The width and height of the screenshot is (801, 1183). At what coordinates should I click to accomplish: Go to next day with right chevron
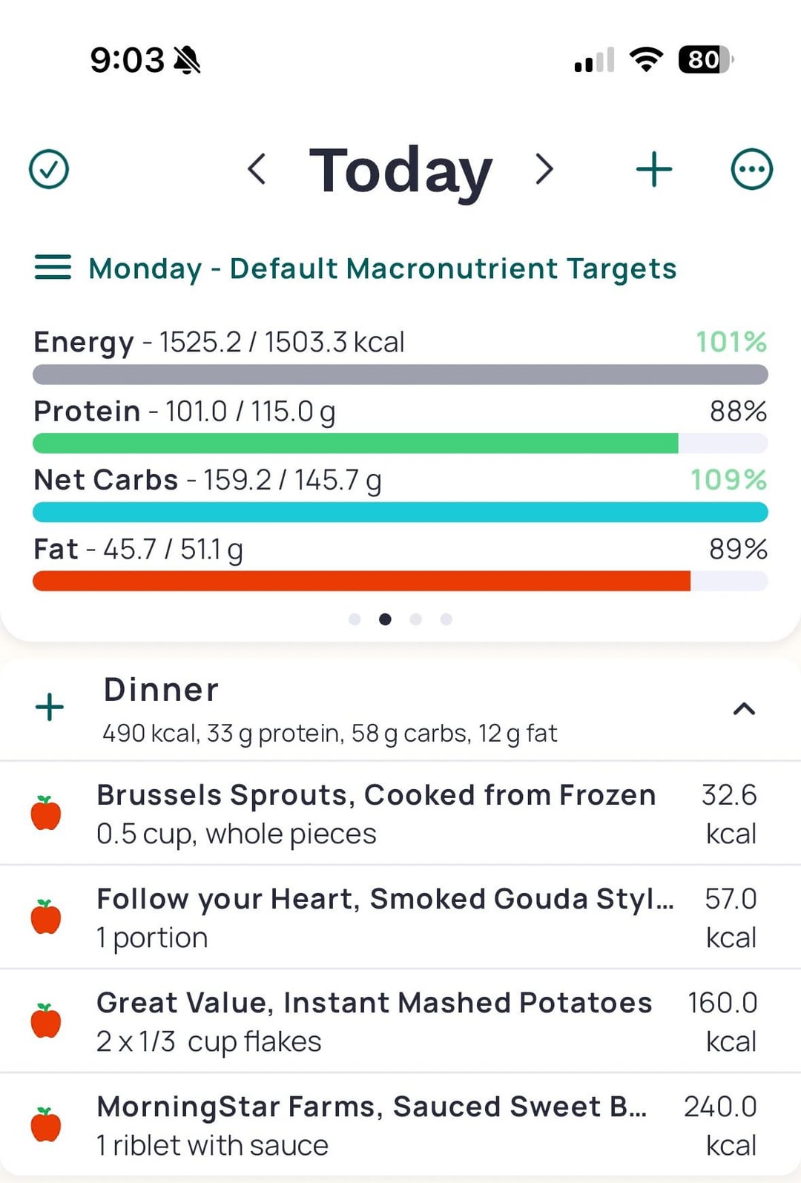pyautogui.click(x=544, y=169)
